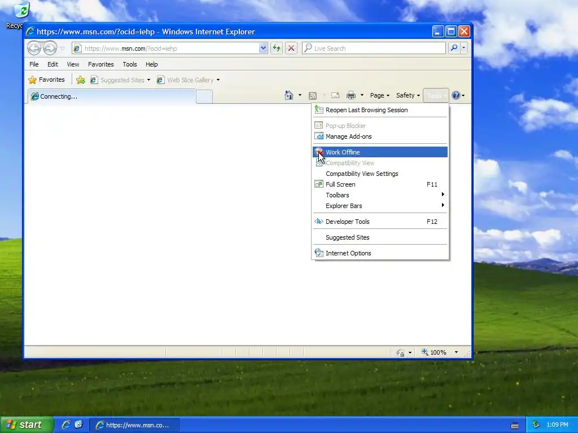
Task: Choose Manage Add-ons from the menu
Action: pos(380,136)
